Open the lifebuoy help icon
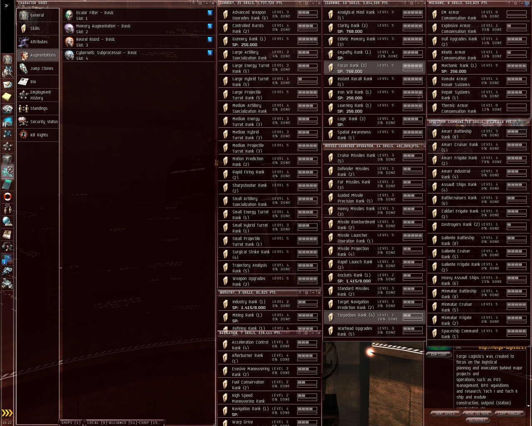The width and height of the screenshot is (532, 426). [x=7, y=197]
